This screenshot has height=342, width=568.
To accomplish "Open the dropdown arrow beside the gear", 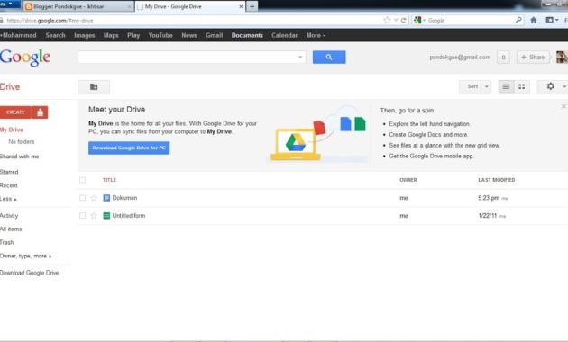I will click(564, 86).
